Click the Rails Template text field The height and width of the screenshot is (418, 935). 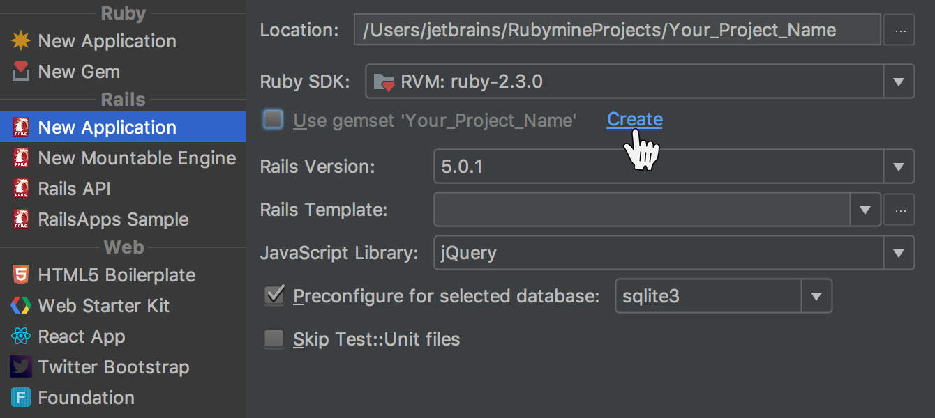[642, 210]
